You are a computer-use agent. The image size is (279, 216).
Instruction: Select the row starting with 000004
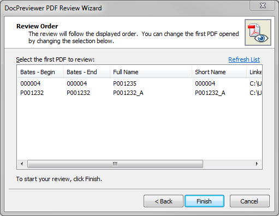pyautogui.click(x=139, y=83)
